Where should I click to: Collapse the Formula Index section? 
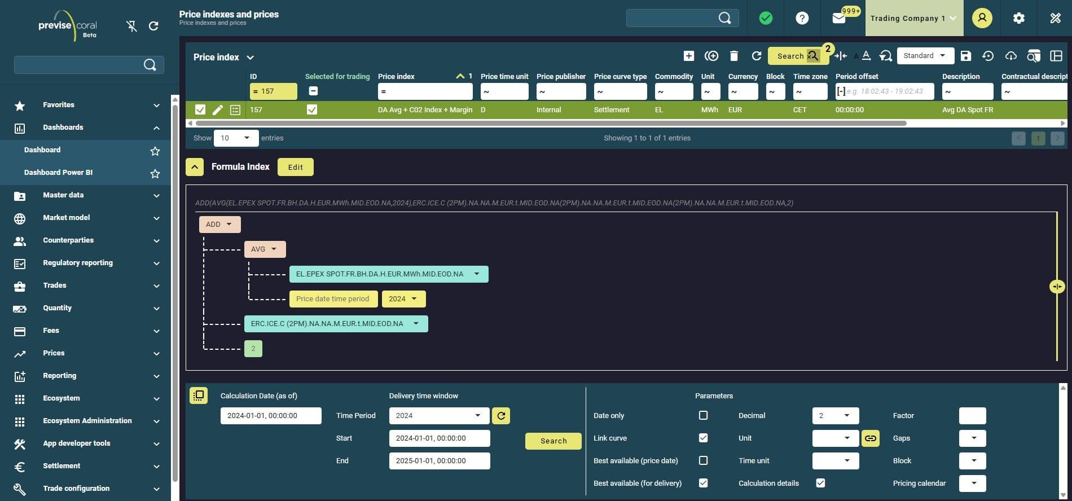[x=195, y=167]
